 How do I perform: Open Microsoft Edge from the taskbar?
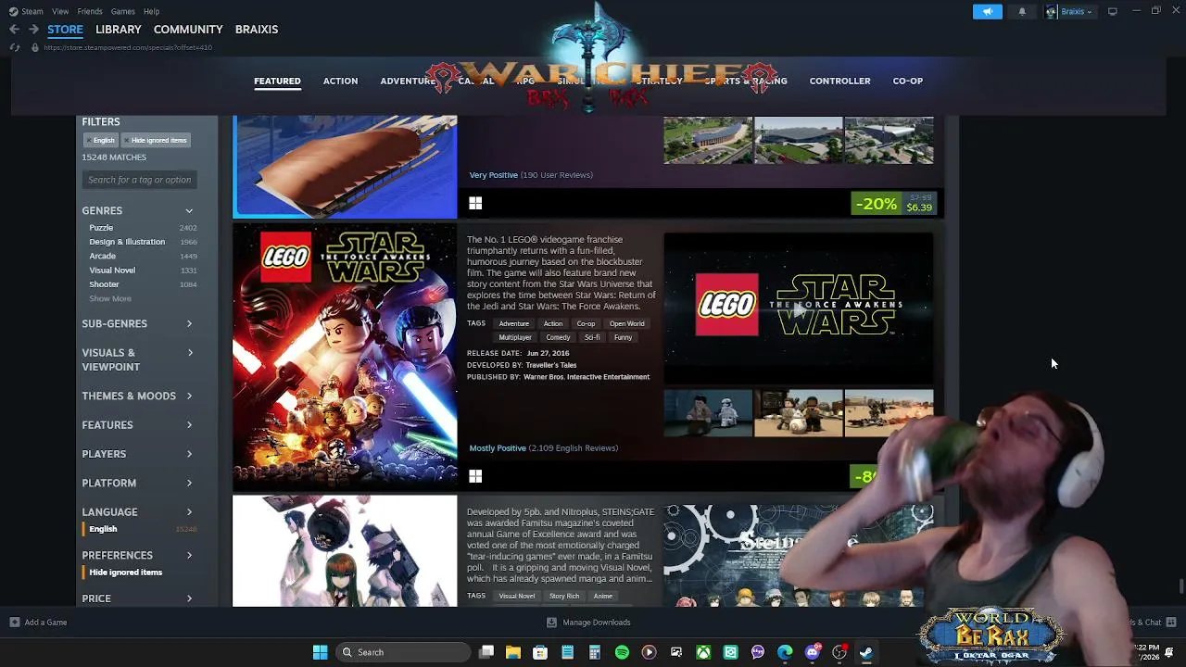tap(785, 652)
